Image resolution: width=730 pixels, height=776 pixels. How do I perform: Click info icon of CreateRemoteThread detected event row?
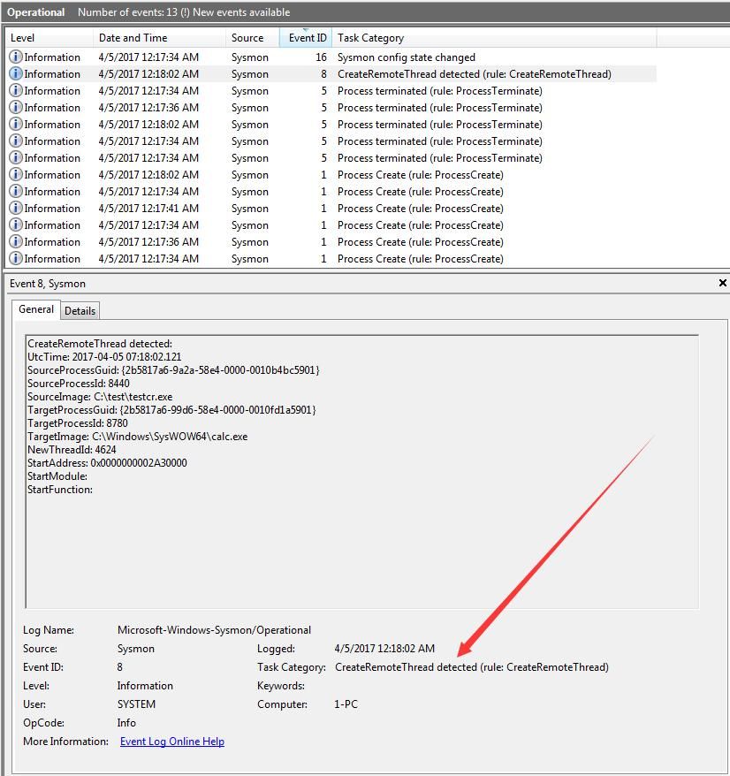[16, 73]
